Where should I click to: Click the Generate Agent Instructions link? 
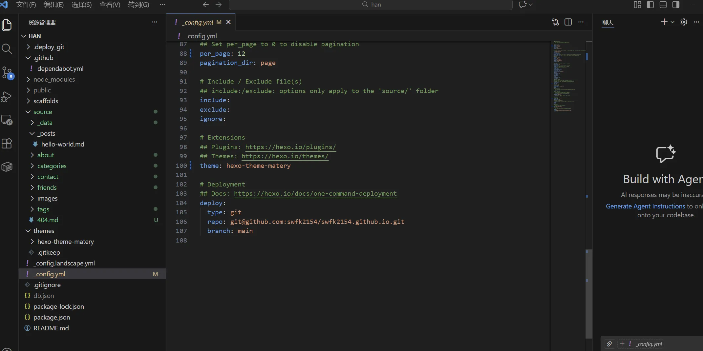point(645,206)
